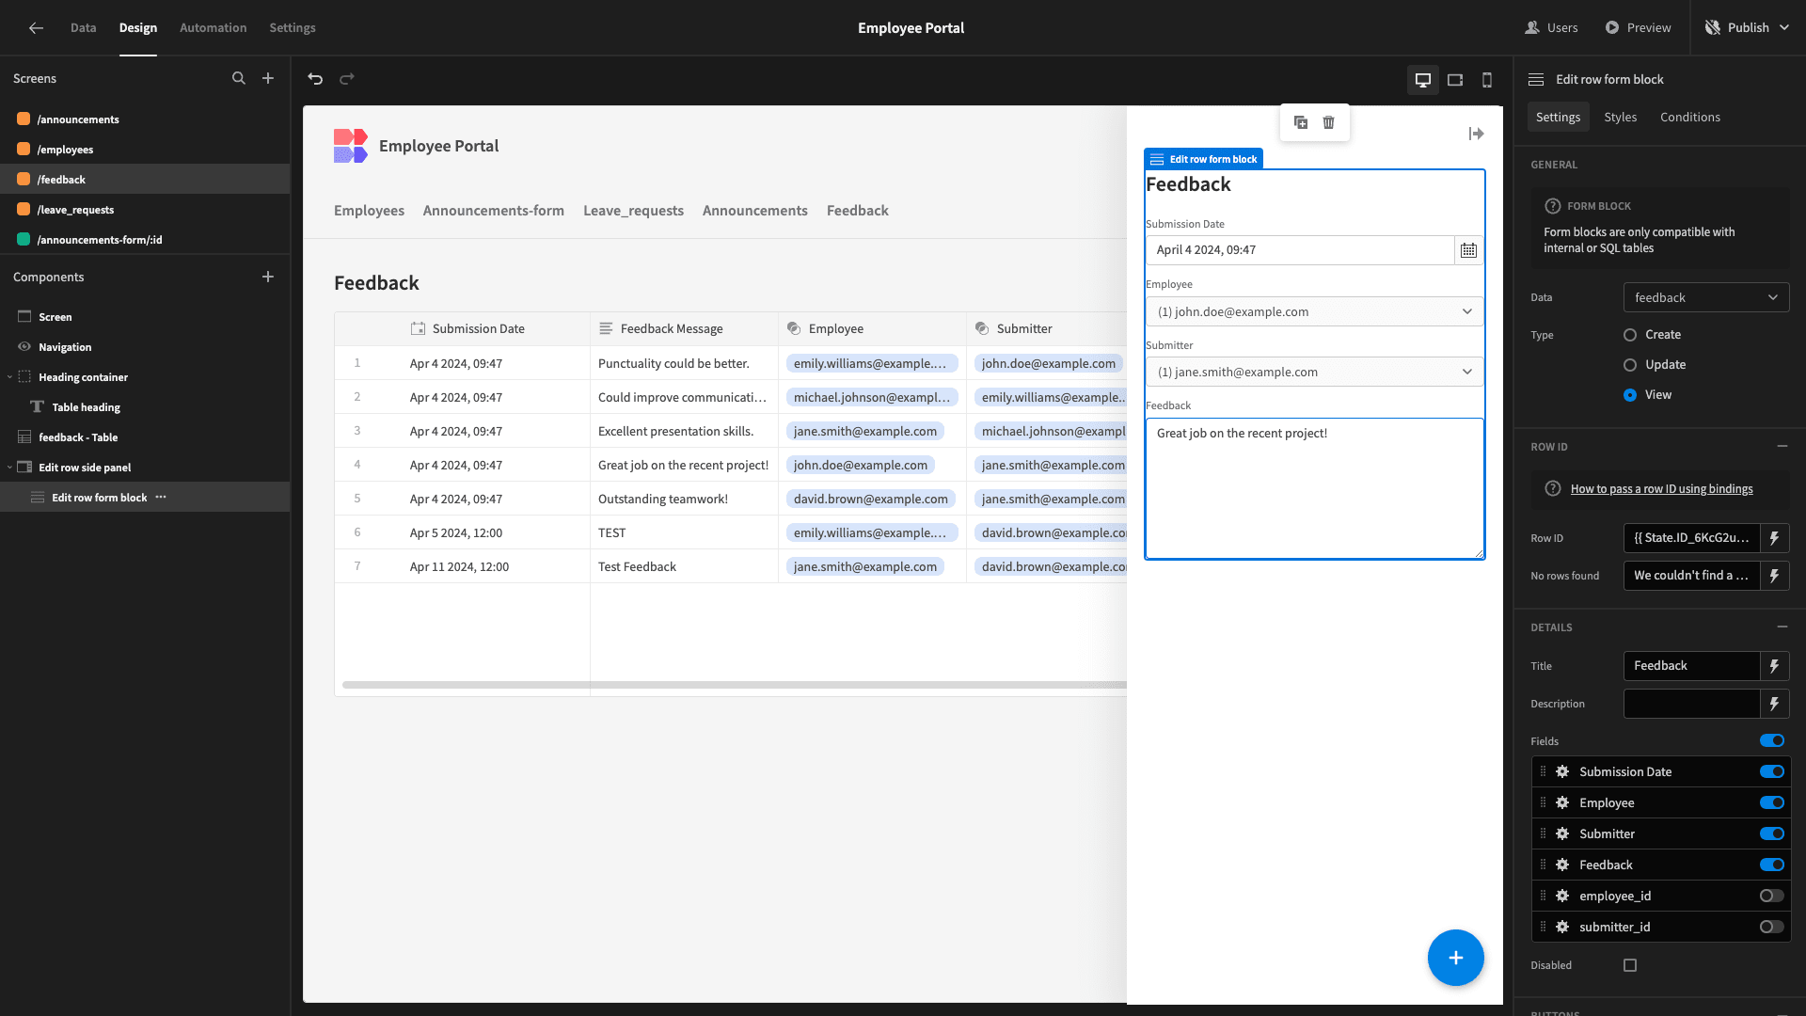Search screens with magnifier icon
Screen dimensions: 1806x1016
pos(239,79)
